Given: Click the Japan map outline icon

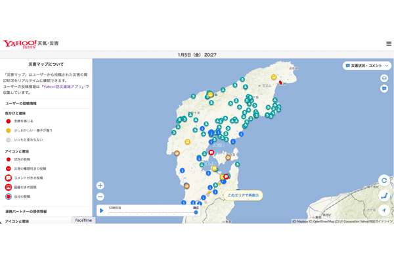Looking at the screenshot, I should point(384,195).
